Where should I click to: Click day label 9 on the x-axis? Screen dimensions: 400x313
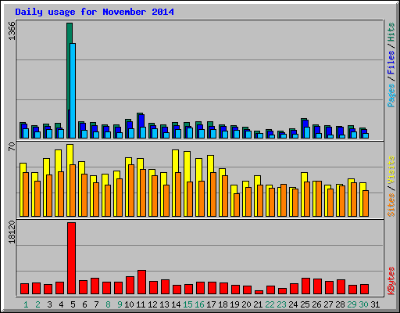[x=120, y=304]
